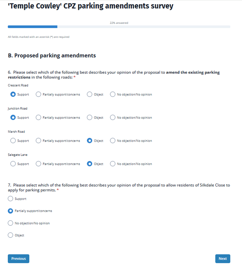
Task: Mark Object for Crescent Road
Action: (90, 94)
